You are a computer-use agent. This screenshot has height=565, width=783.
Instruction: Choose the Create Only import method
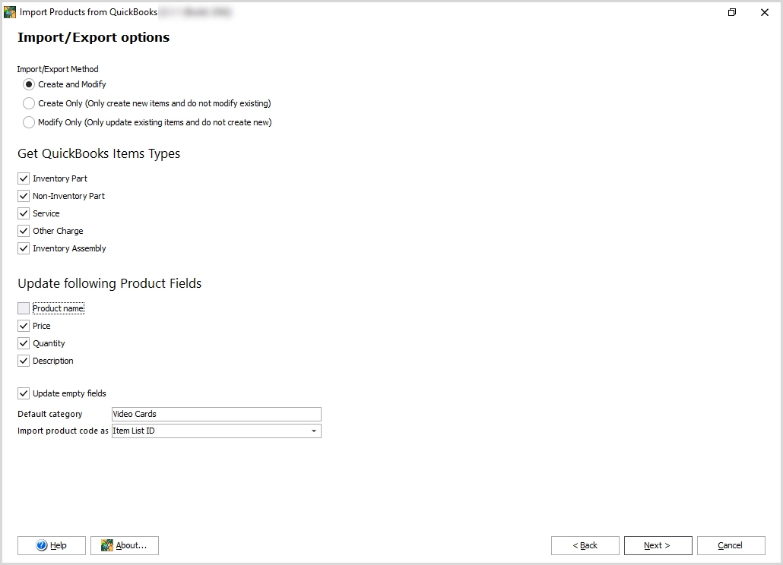(29, 103)
